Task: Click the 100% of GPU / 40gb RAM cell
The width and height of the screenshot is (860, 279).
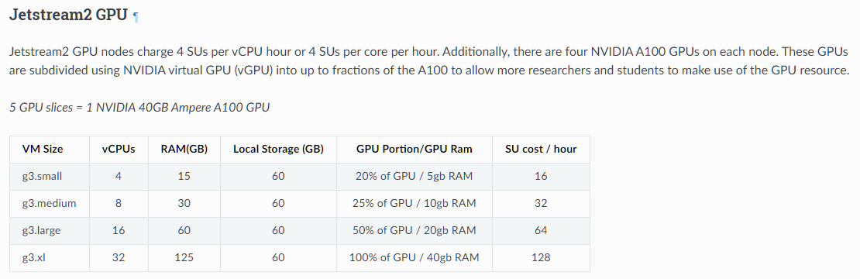Action: pos(414,257)
